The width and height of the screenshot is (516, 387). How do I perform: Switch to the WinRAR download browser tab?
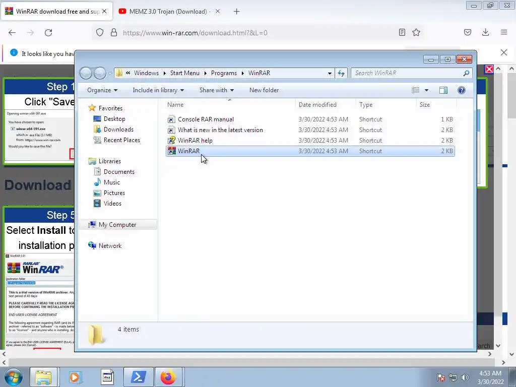coord(56,12)
